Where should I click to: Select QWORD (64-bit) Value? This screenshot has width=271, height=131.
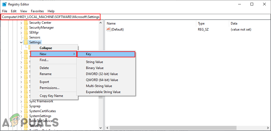tap(106, 80)
